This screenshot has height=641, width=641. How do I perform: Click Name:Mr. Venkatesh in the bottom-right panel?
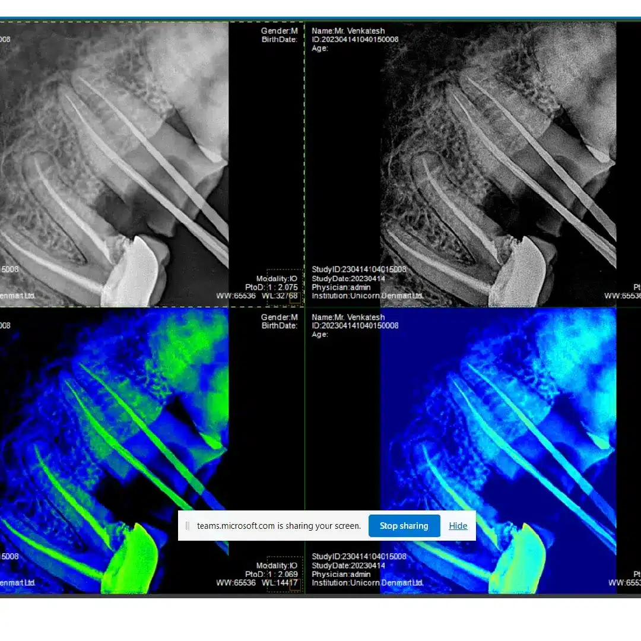(348, 318)
